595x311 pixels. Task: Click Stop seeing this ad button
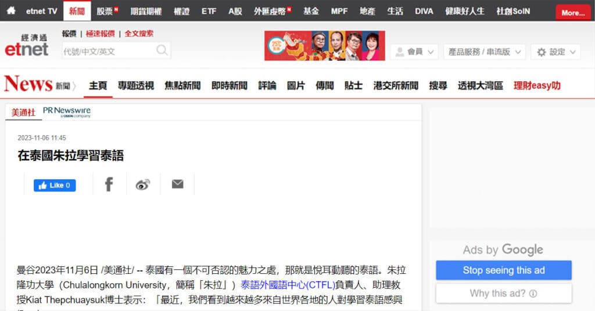504,270
